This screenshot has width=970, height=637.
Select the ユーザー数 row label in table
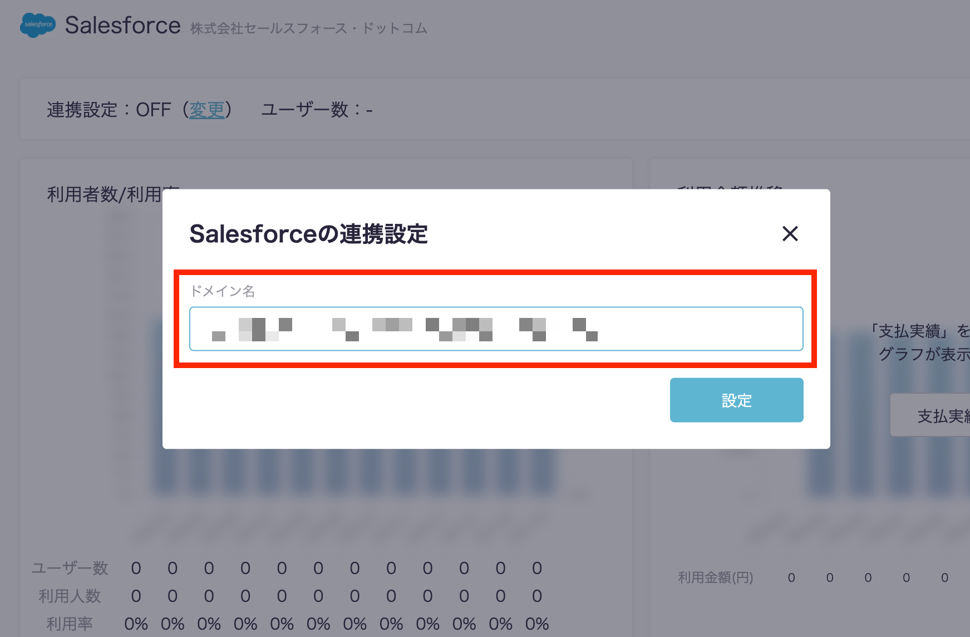tap(70, 568)
